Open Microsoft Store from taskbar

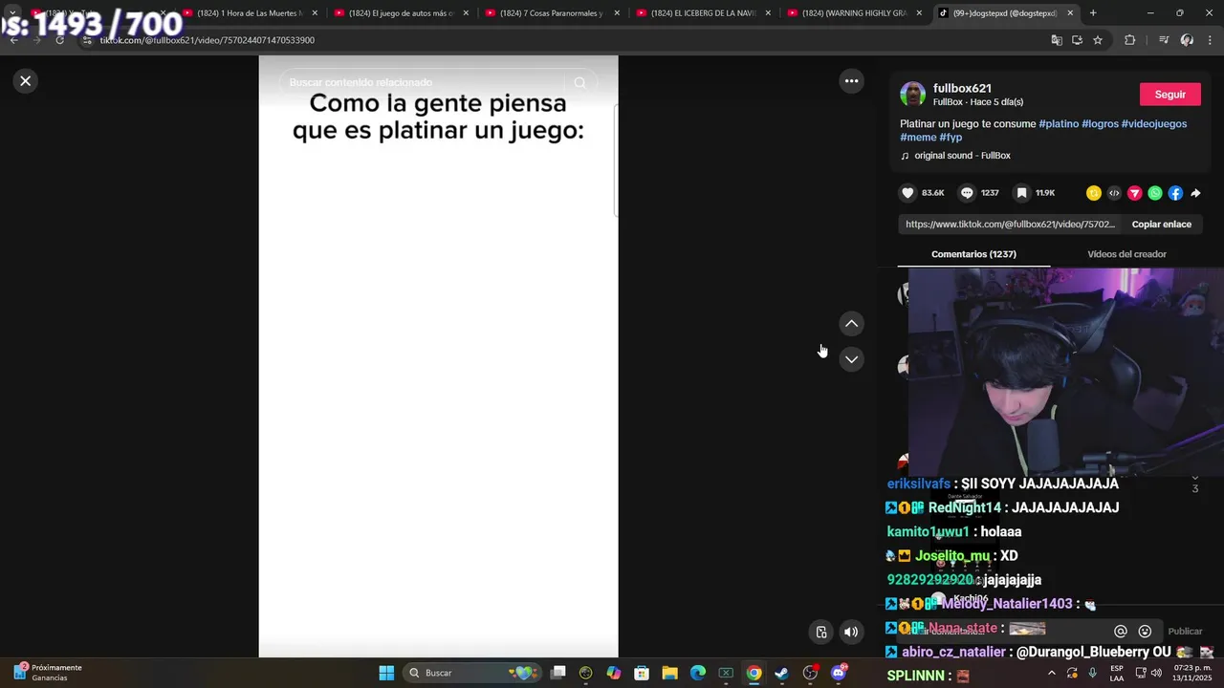click(x=642, y=673)
